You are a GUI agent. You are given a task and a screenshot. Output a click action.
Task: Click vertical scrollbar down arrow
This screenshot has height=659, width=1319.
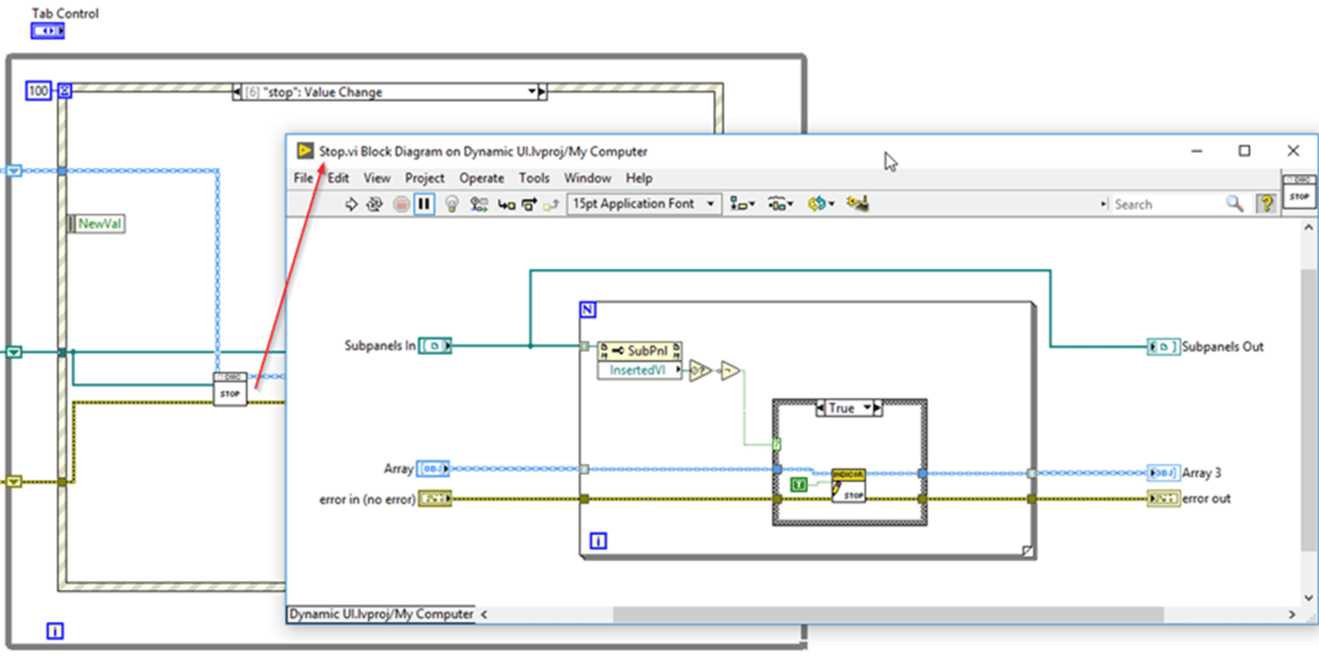pos(1308,598)
